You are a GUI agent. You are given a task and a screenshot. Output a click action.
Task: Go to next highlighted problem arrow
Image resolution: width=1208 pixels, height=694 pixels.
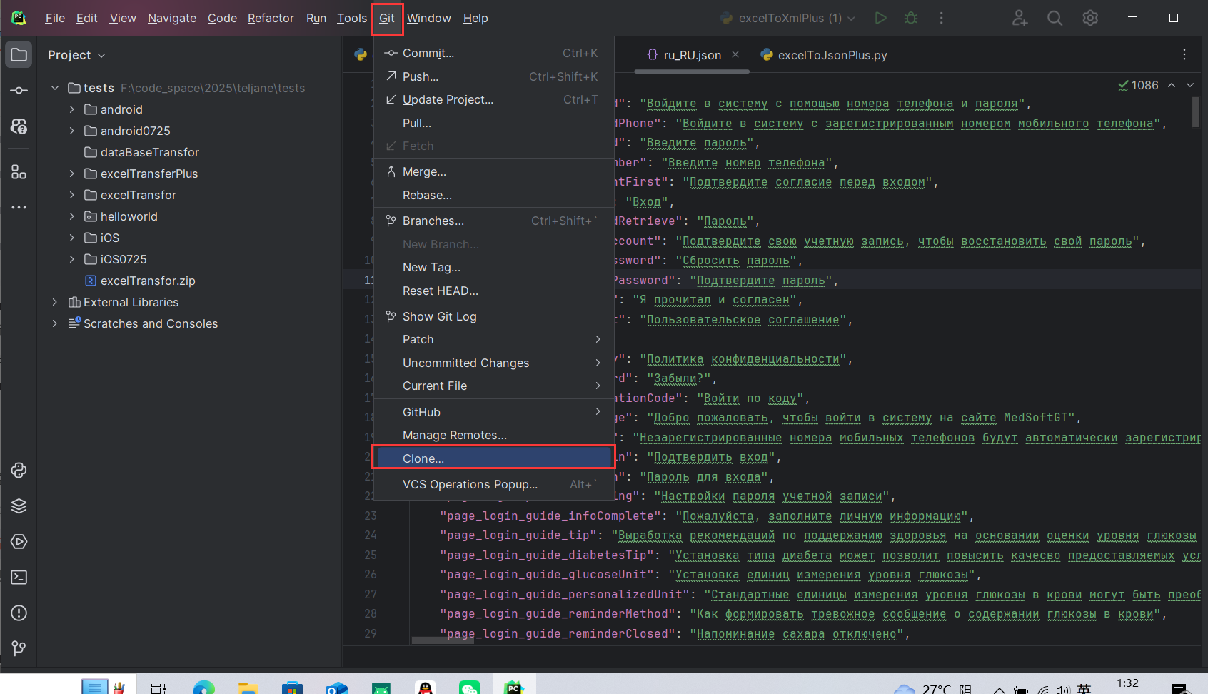click(x=1190, y=85)
